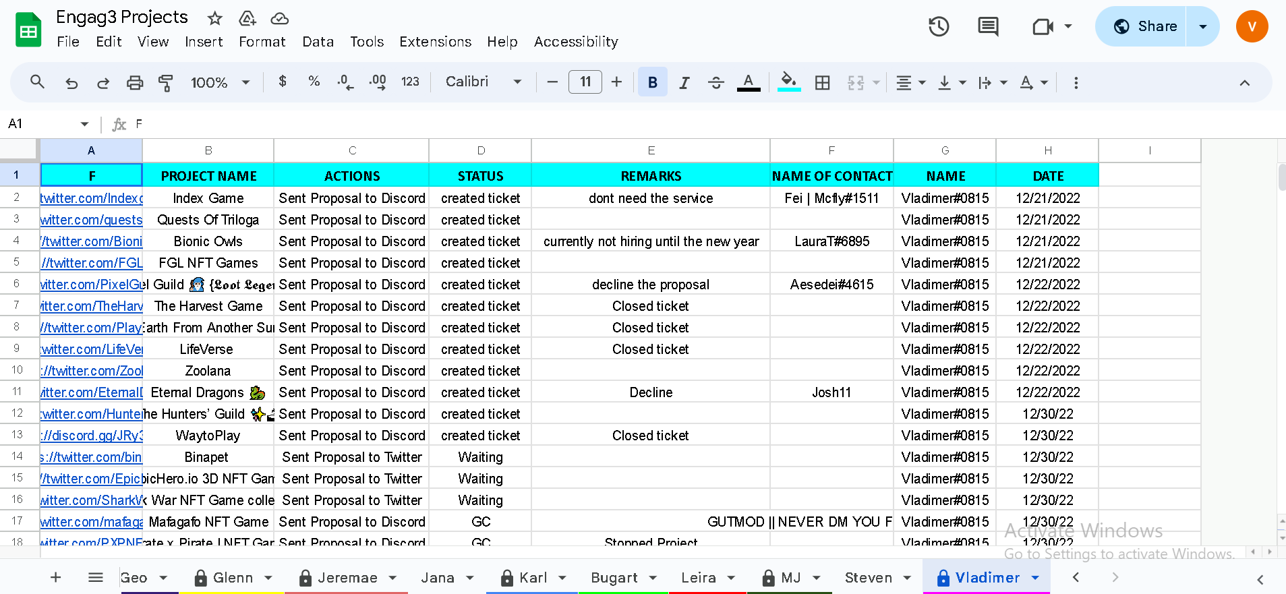Open the Calibri font dropdown

pos(484,82)
